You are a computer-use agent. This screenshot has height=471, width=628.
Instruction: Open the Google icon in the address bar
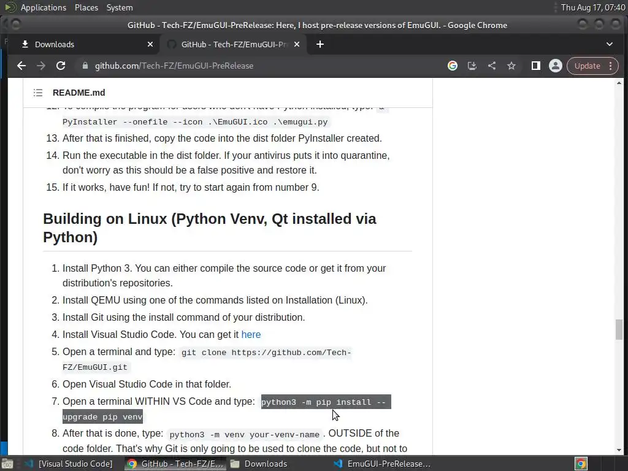(x=453, y=66)
